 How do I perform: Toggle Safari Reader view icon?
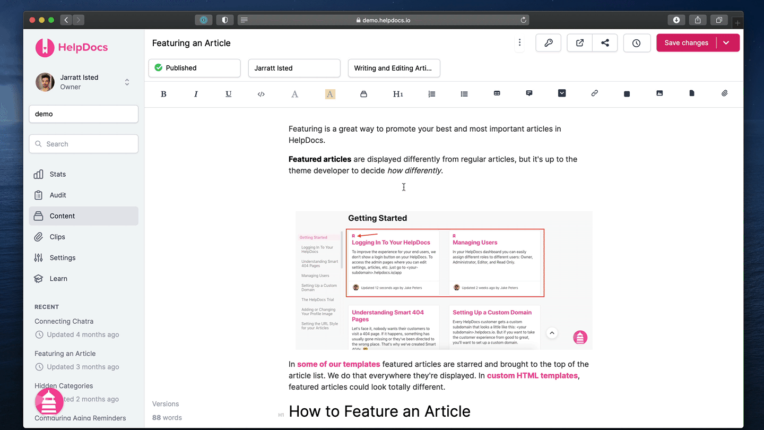pos(244,20)
